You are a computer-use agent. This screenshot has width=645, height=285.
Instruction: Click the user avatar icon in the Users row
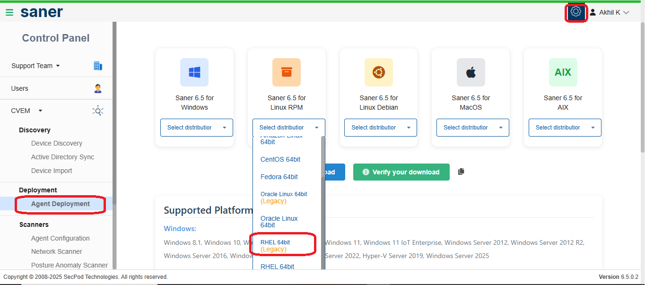click(x=98, y=88)
